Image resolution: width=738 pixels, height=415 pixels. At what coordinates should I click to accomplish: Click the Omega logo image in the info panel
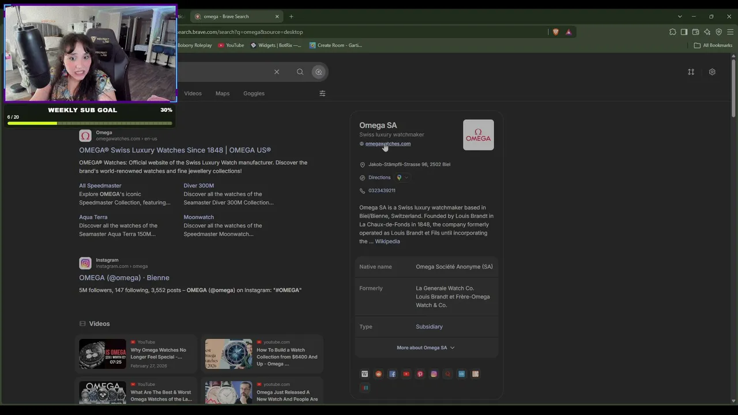(479, 135)
